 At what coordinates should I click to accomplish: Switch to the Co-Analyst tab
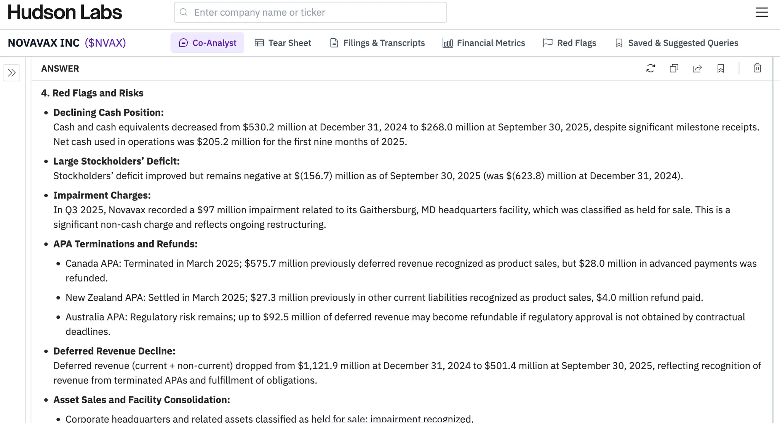[207, 43]
